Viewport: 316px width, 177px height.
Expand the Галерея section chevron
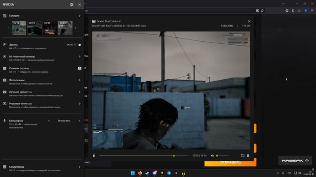79,16
